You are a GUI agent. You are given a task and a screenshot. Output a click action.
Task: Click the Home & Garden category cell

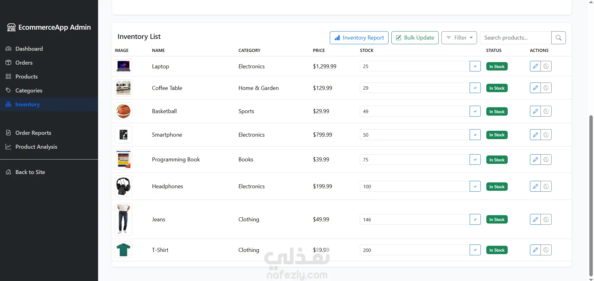[x=259, y=88]
